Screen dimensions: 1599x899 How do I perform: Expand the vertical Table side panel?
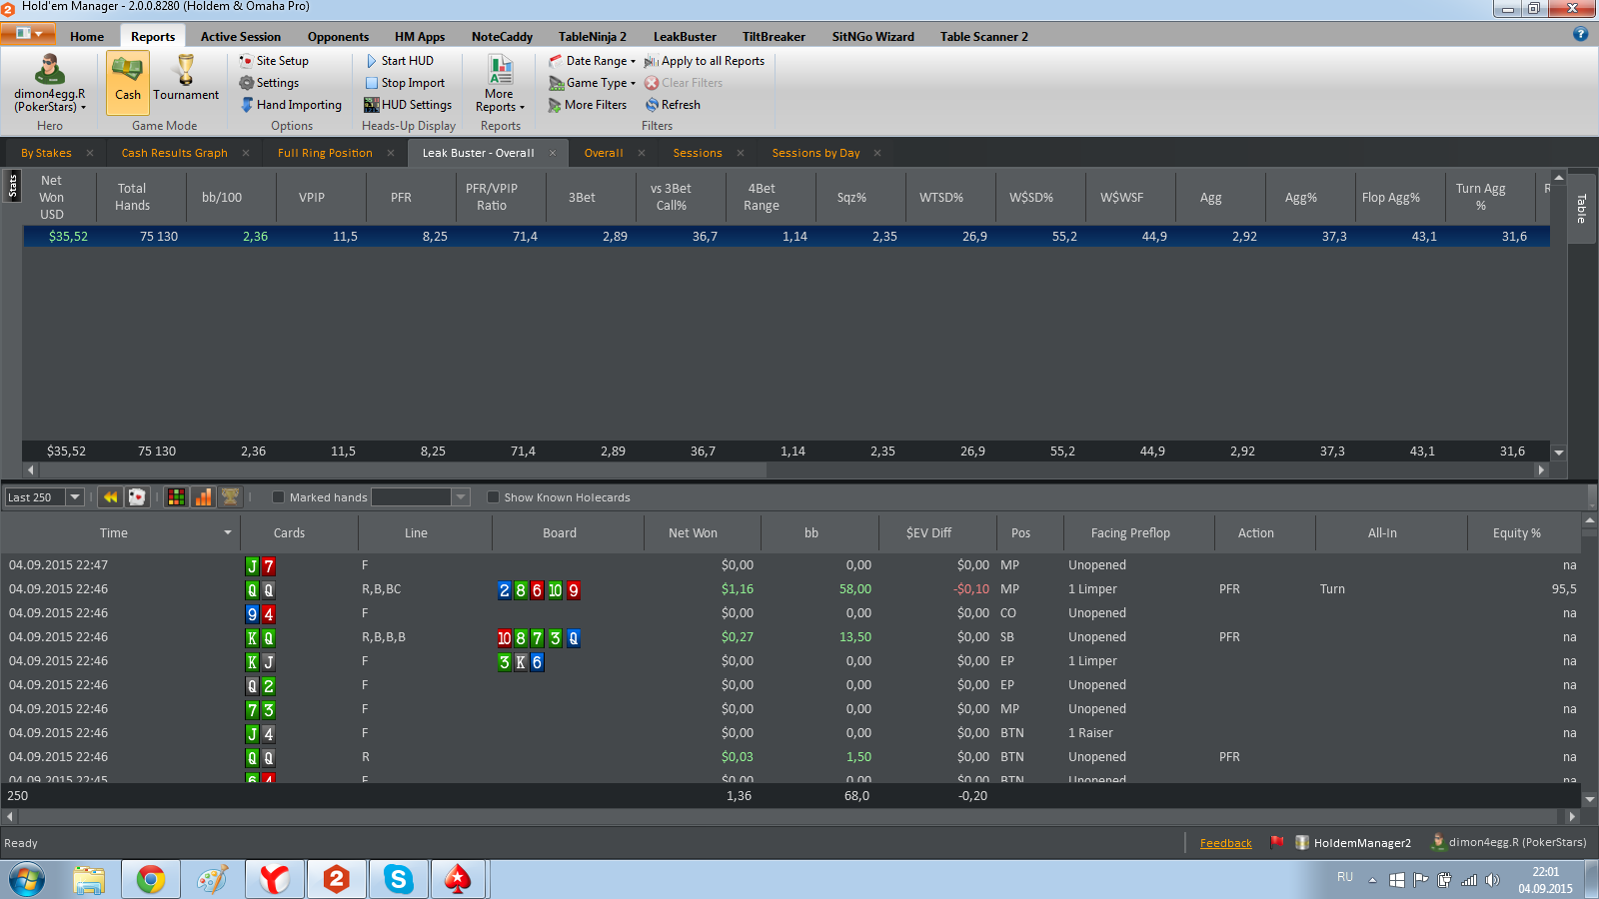(1581, 208)
